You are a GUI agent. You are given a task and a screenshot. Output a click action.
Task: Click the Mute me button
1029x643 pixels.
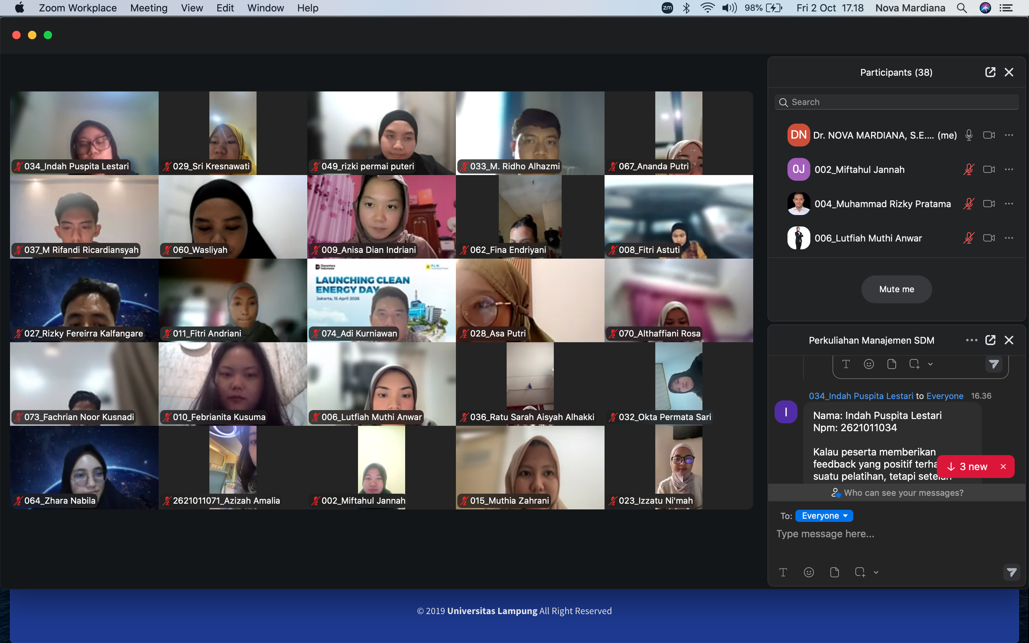pyautogui.click(x=896, y=289)
